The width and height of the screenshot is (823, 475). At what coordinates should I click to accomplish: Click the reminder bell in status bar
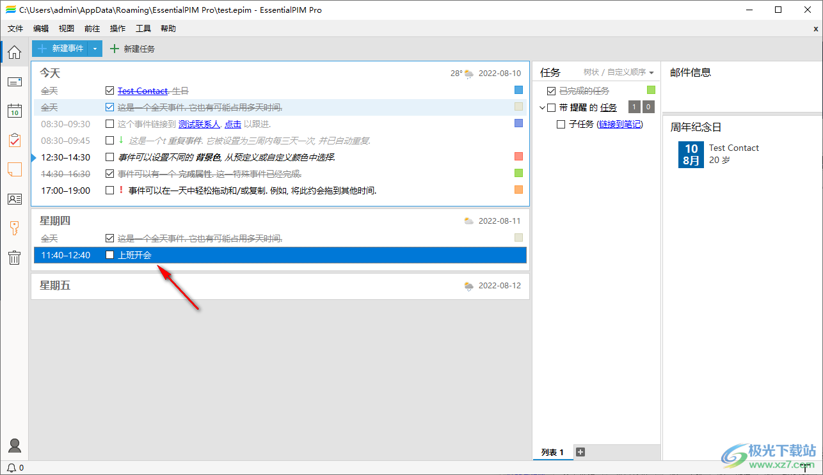pos(12,468)
